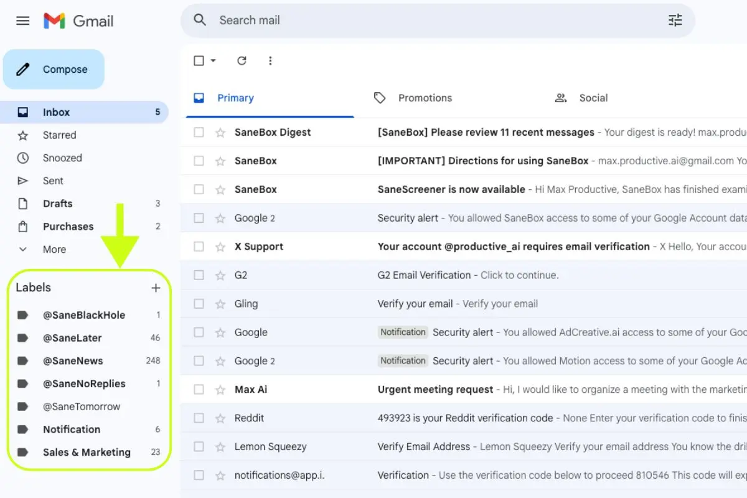Open the three-dot More menu in the toolbar
This screenshot has height=498, width=747.
270,60
